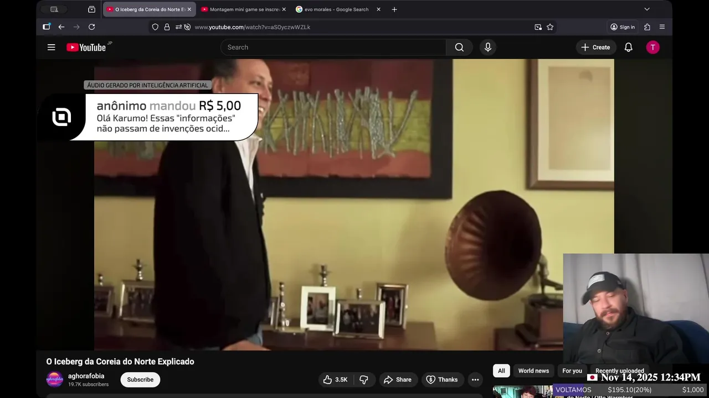Click the '19.7K subscribers' text
The width and height of the screenshot is (709, 398).
(88, 384)
